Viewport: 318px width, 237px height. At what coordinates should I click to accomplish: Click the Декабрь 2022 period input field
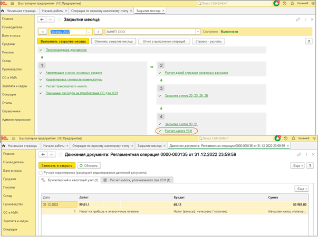[68, 32]
